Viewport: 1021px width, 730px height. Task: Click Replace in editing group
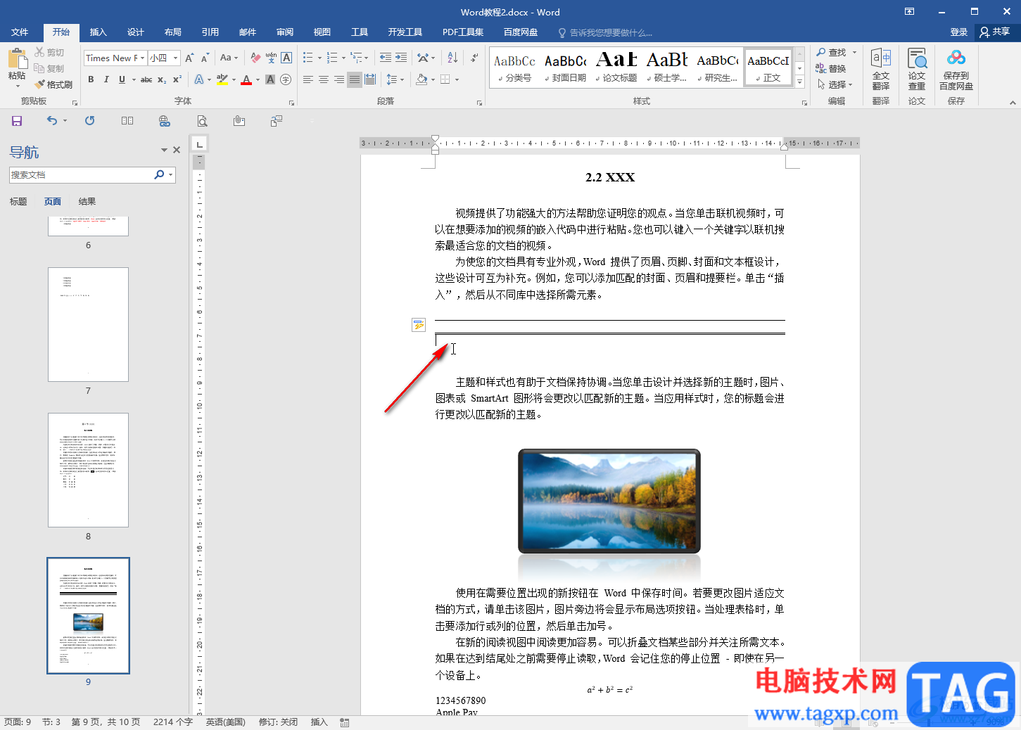click(831, 68)
